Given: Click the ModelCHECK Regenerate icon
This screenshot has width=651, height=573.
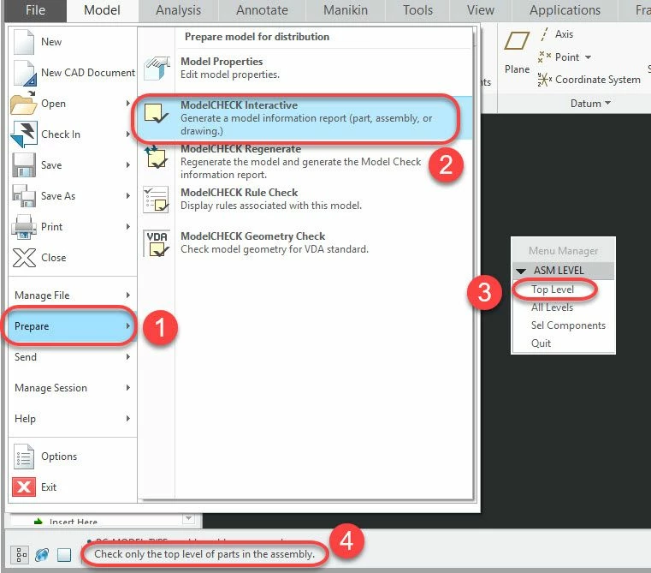Looking at the screenshot, I should [x=156, y=157].
